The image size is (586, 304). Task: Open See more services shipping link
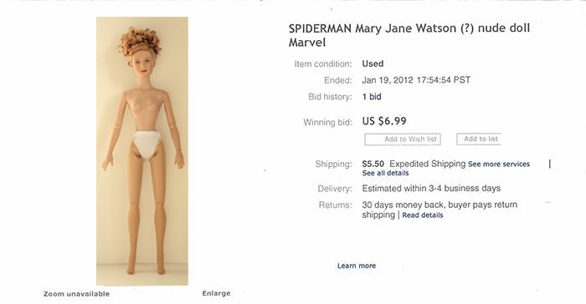pyautogui.click(x=499, y=165)
